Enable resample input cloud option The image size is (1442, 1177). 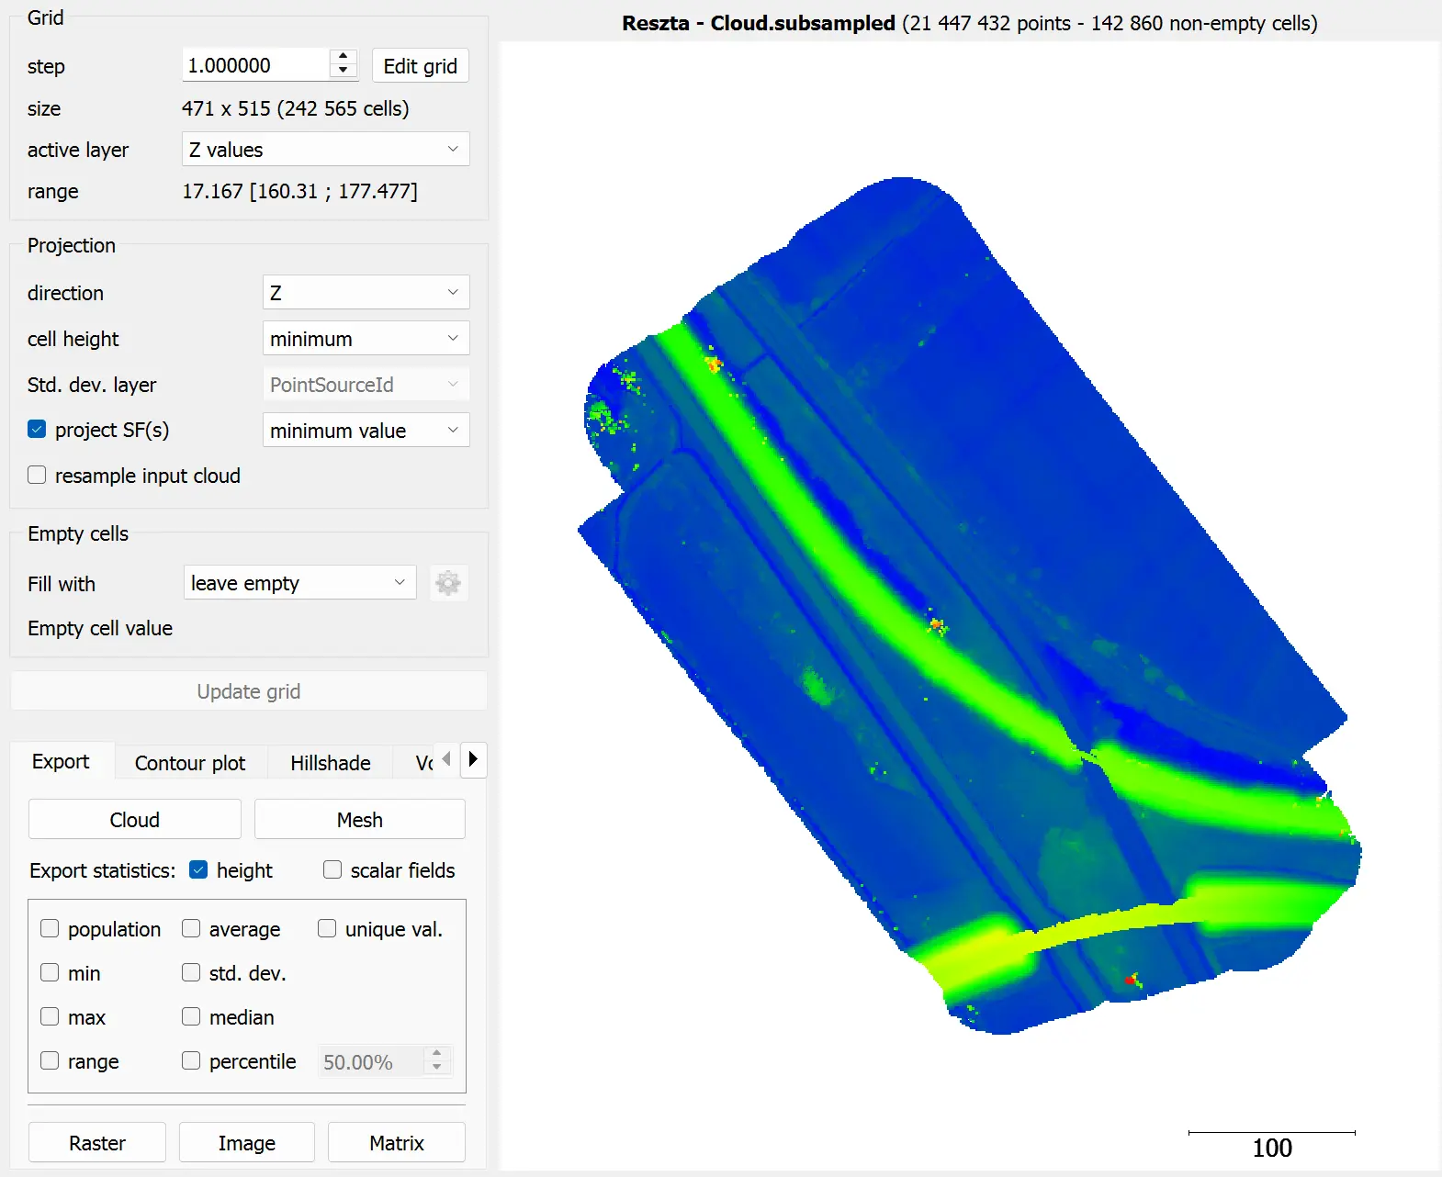(38, 476)
